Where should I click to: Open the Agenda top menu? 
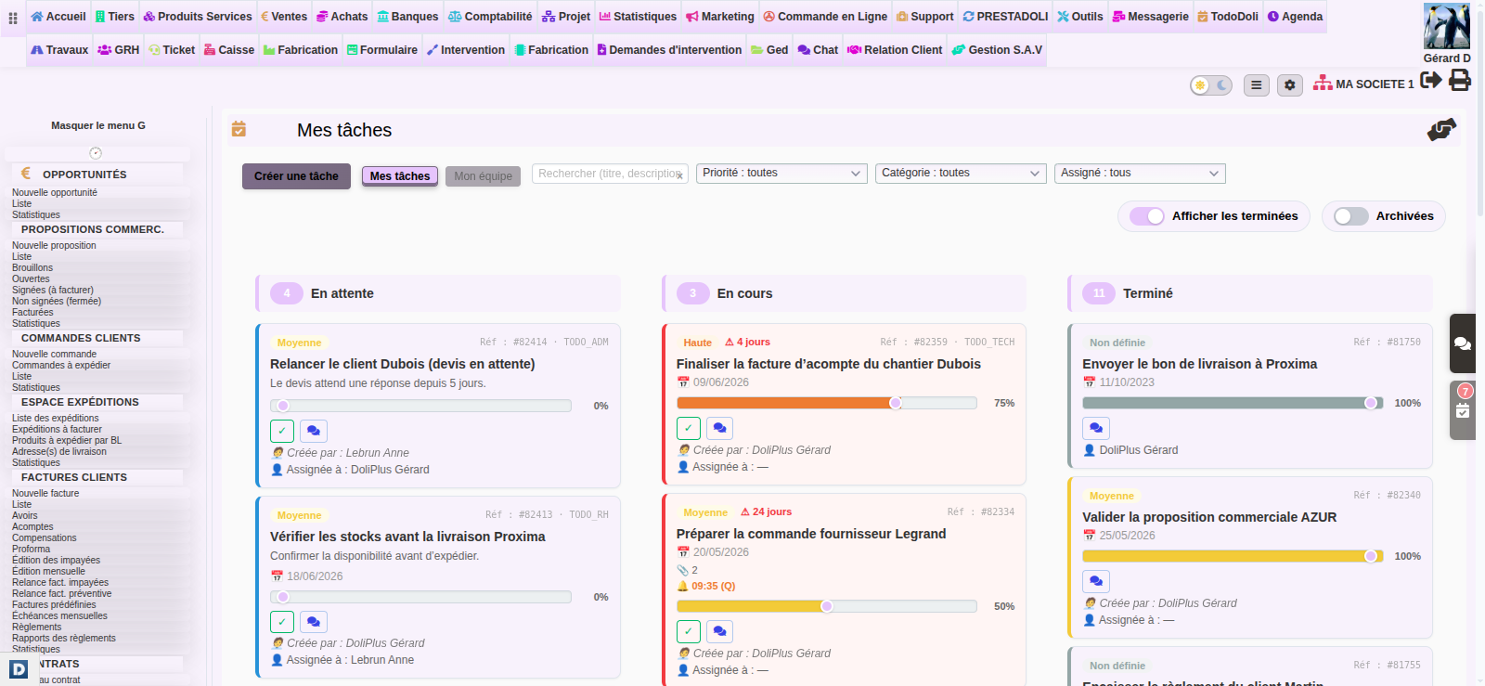click(1295, 17)
